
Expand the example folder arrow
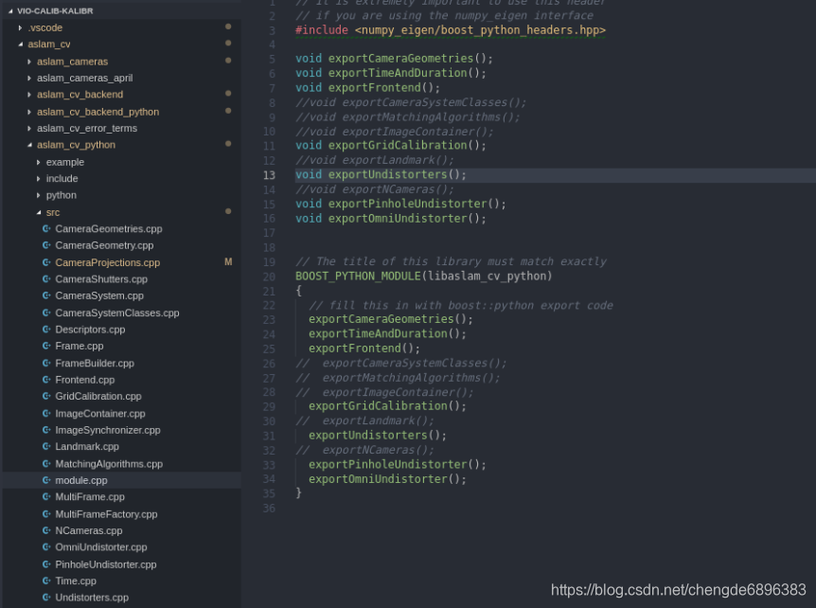tap(39, 162)
